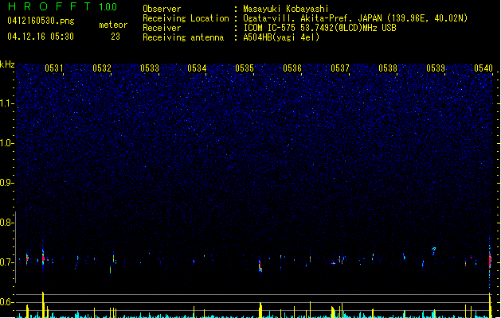Click the tallest yellow intensity bar before 0531
The image size is (501, 318).
43,304
